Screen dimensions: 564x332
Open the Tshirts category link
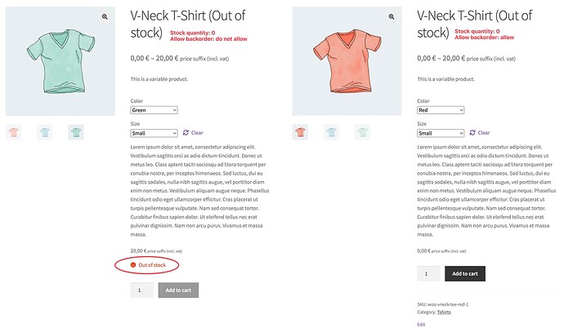coord(444,312)
